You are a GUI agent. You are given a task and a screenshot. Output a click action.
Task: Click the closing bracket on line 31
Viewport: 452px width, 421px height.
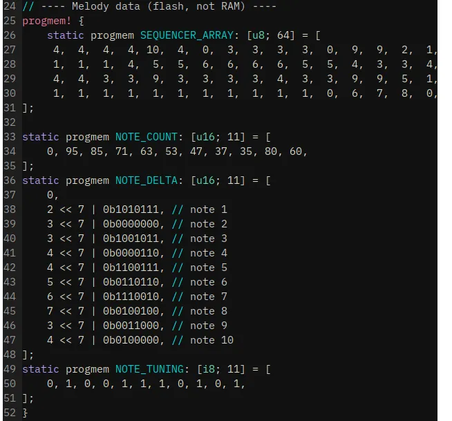(28, 108)
